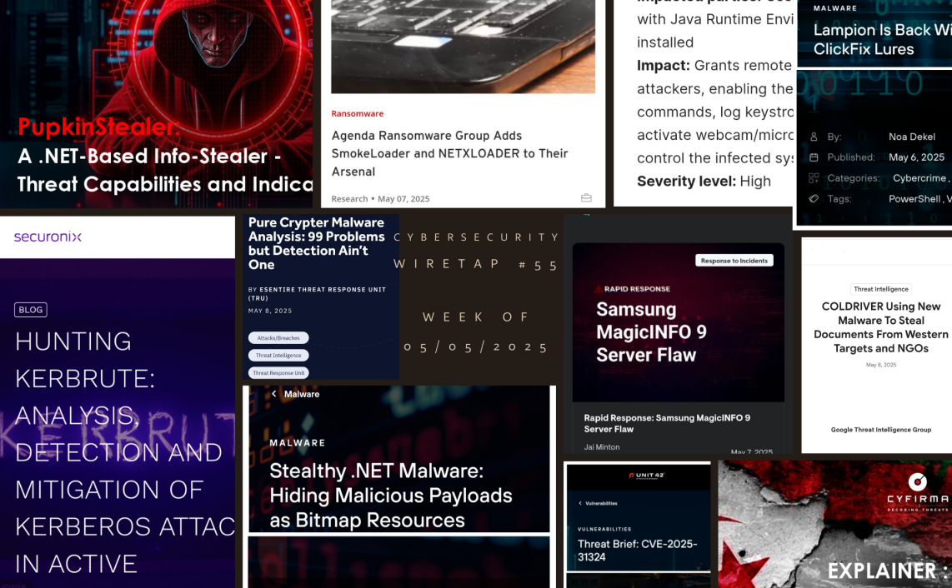Click the calendar icon next to Published:
The width and height of the screenshot is (952, 588).
point(814,157)
